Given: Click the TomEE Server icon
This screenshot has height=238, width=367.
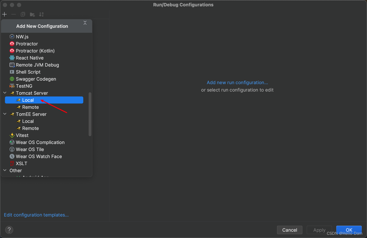Looking at the screenshot, I should [12, 114].
